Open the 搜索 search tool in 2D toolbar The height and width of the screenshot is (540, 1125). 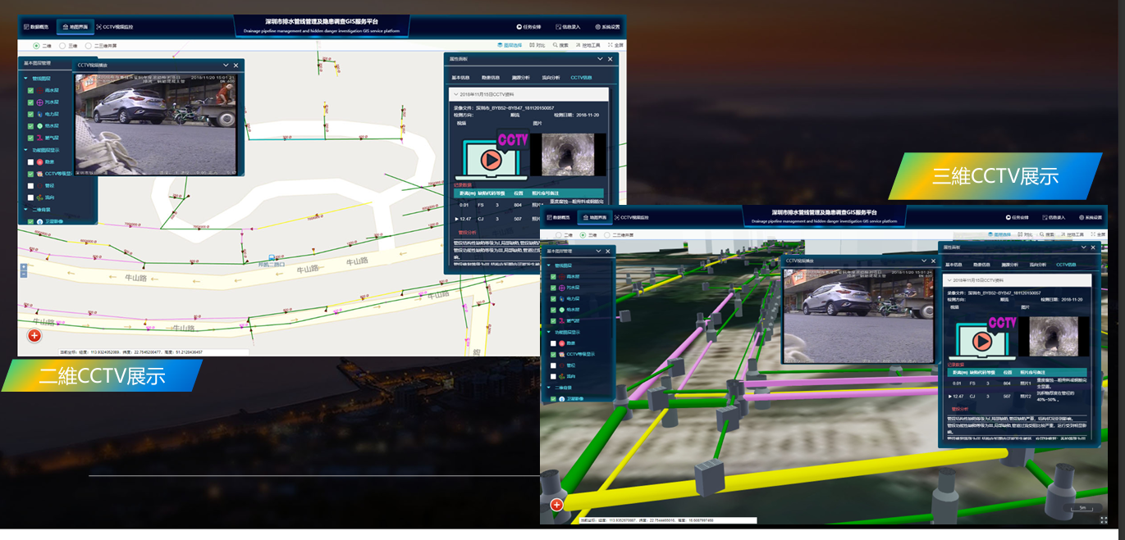(560, 45)
